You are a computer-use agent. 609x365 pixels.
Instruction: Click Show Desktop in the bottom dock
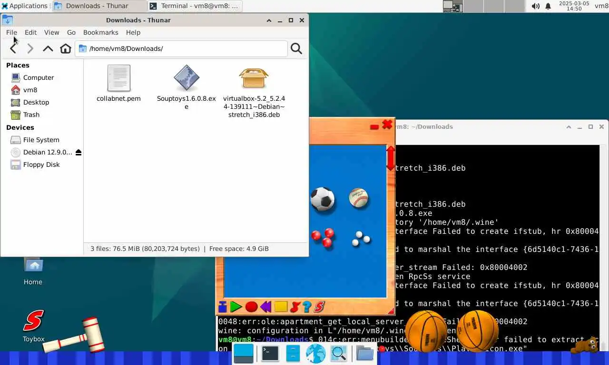coord(244,354)
